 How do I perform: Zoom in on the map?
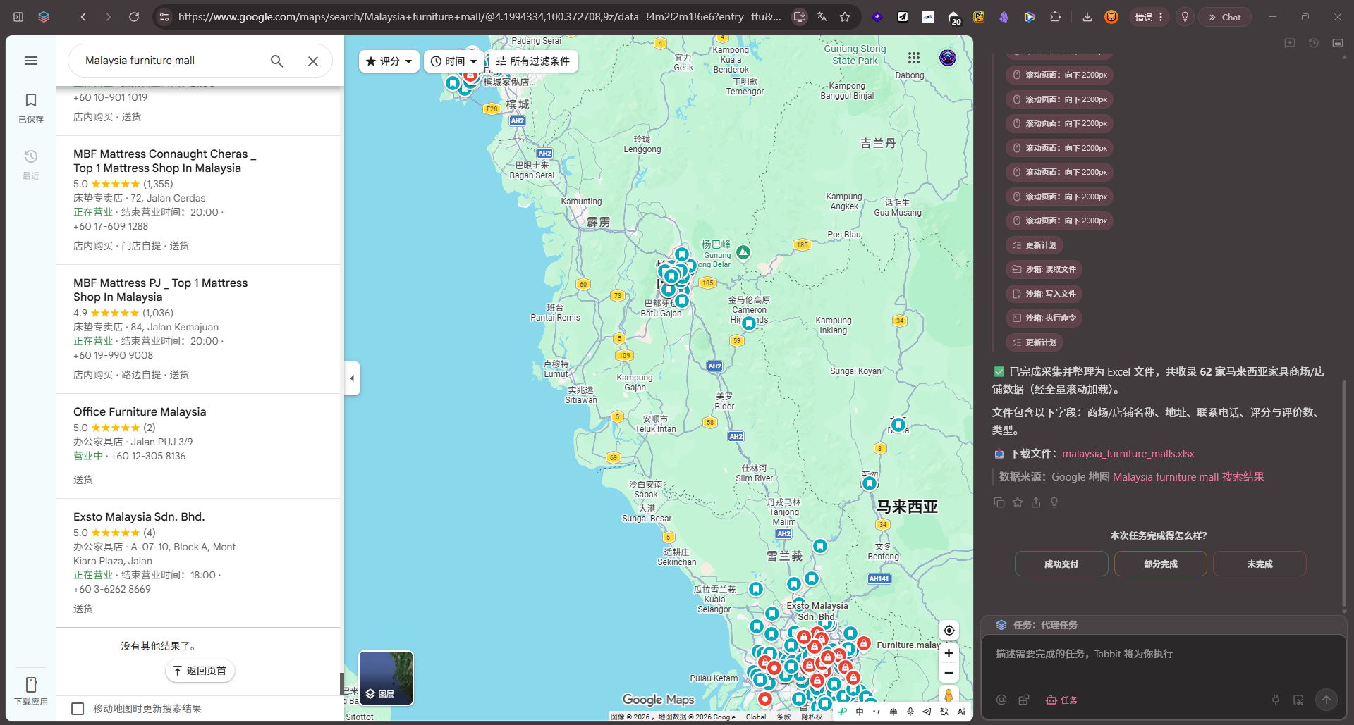[949, 653]
